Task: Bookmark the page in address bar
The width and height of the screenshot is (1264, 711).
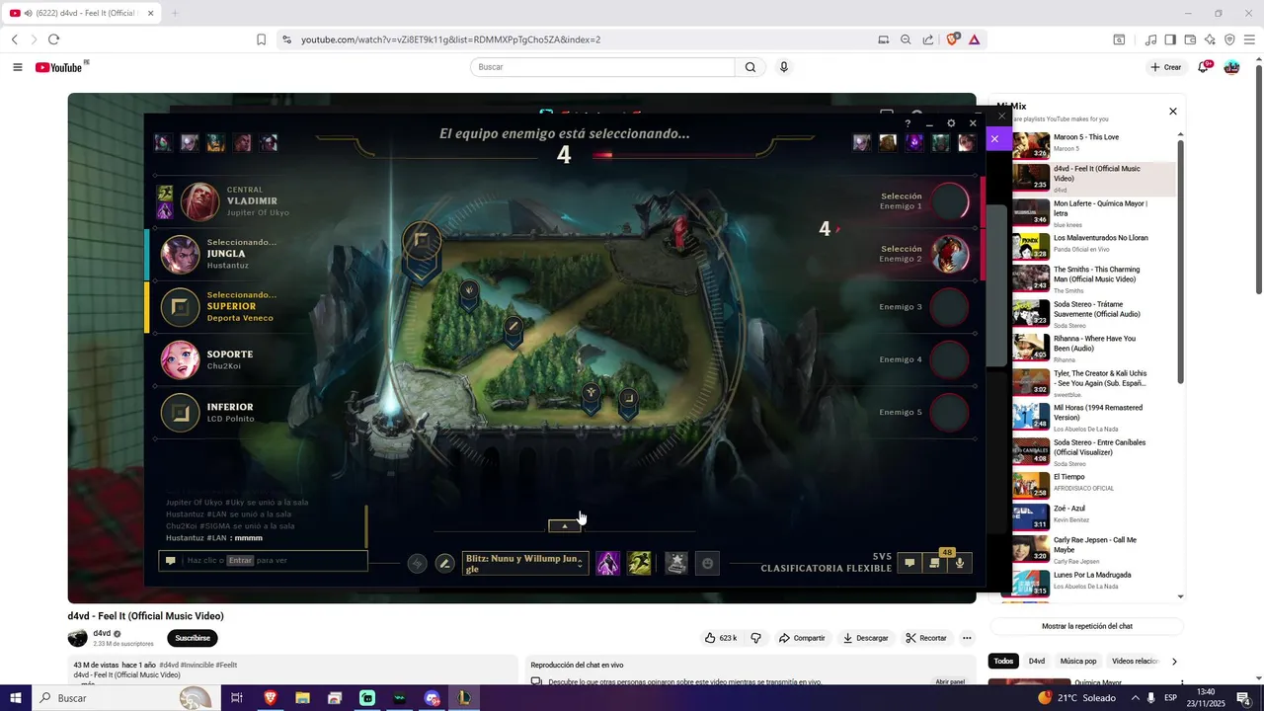Action: click(x=262, y=39)
